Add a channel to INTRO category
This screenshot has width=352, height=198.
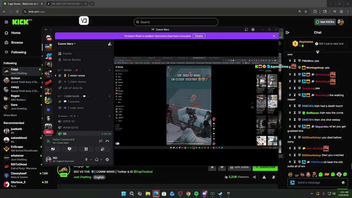click(109, 70)
